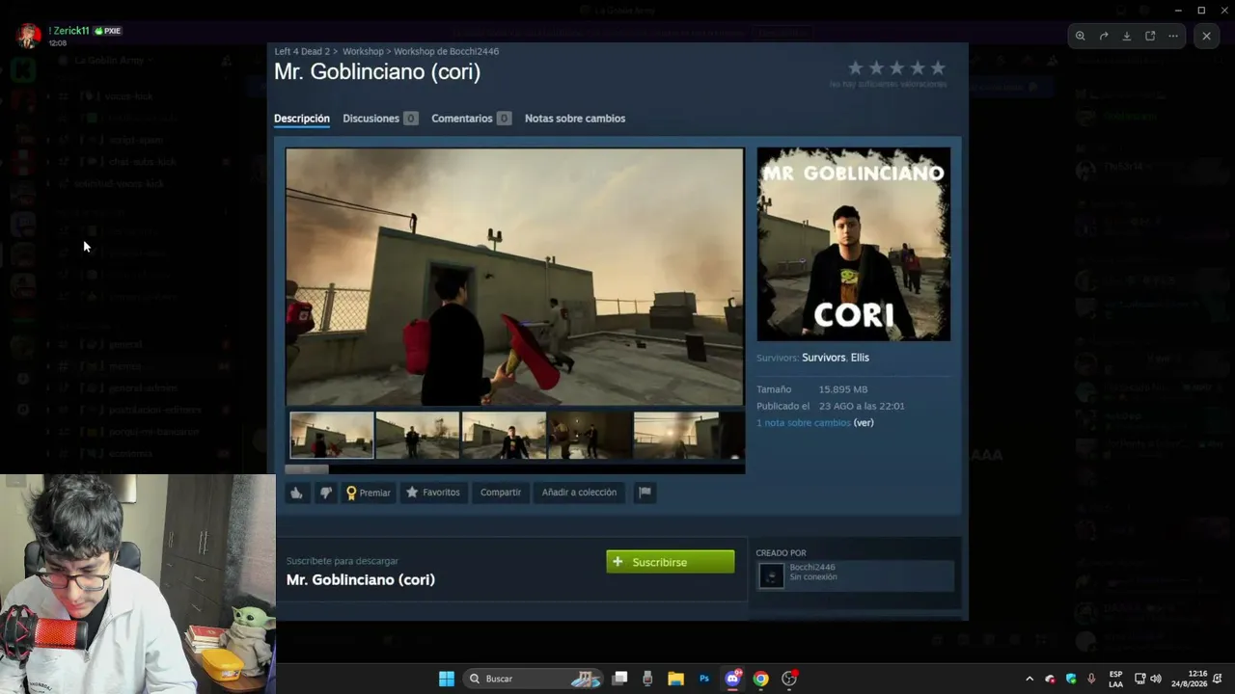
Task: Show hidden system tray icons
Action: click(1029, 679)
